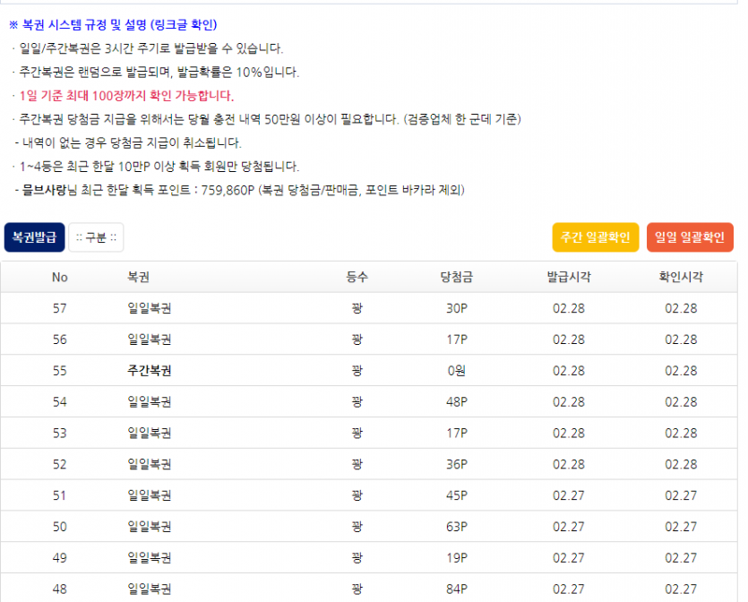Select the 45P prize in row 51
Viewport: 748px width, 602px height.
click(x=457, y=495)
